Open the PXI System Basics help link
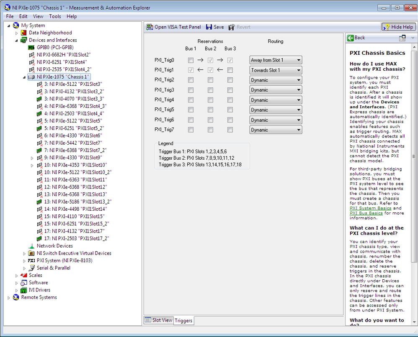 coord(370,208)
